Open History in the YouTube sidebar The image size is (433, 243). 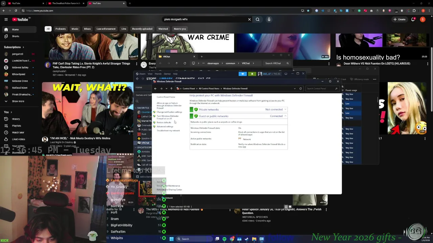coord(16,119)
